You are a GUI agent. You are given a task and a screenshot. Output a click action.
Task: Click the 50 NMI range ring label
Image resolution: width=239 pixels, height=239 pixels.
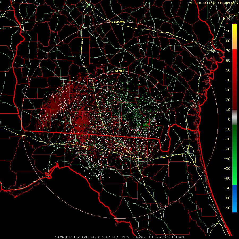click(x=119, y=71)
